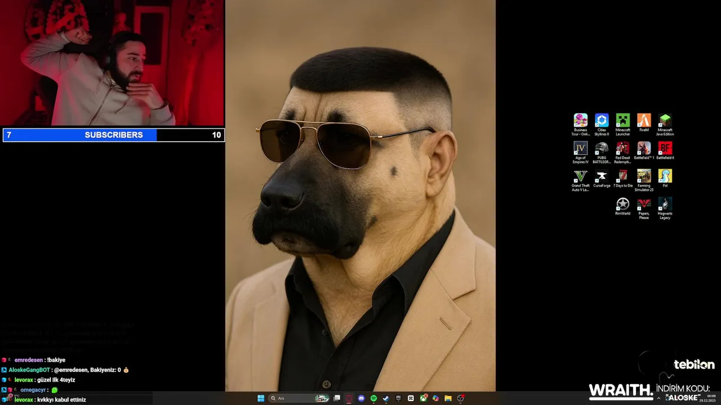Click AloskeGangBOT's "Bakiyeniz: 0" reply
Image resolution: width=721 pixels, height=405 pixels.
[91, 370]
